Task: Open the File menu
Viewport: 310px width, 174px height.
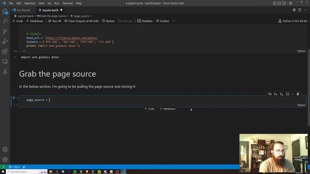Action: (x=11, y=3)
